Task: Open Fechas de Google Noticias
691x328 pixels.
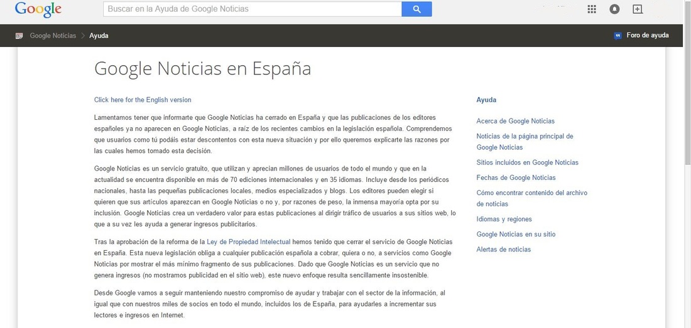Action: 516,177
